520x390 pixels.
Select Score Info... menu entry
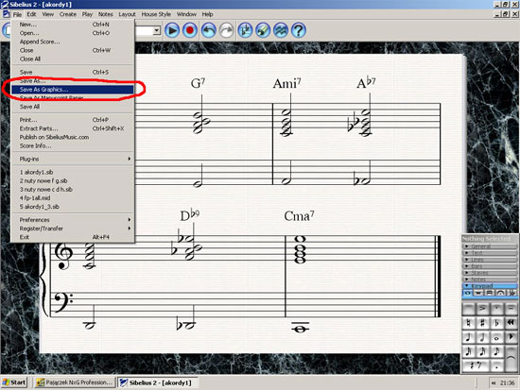(73, 145)
